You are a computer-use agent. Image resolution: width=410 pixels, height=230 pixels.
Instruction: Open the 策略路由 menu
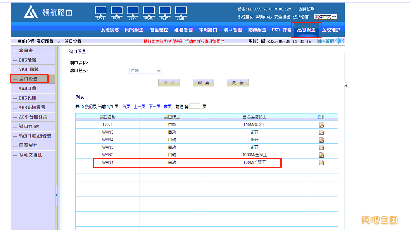click(208, 30)
